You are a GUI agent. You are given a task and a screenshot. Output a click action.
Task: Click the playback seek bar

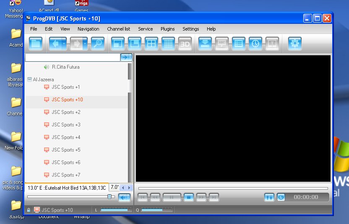click(233, 188)
